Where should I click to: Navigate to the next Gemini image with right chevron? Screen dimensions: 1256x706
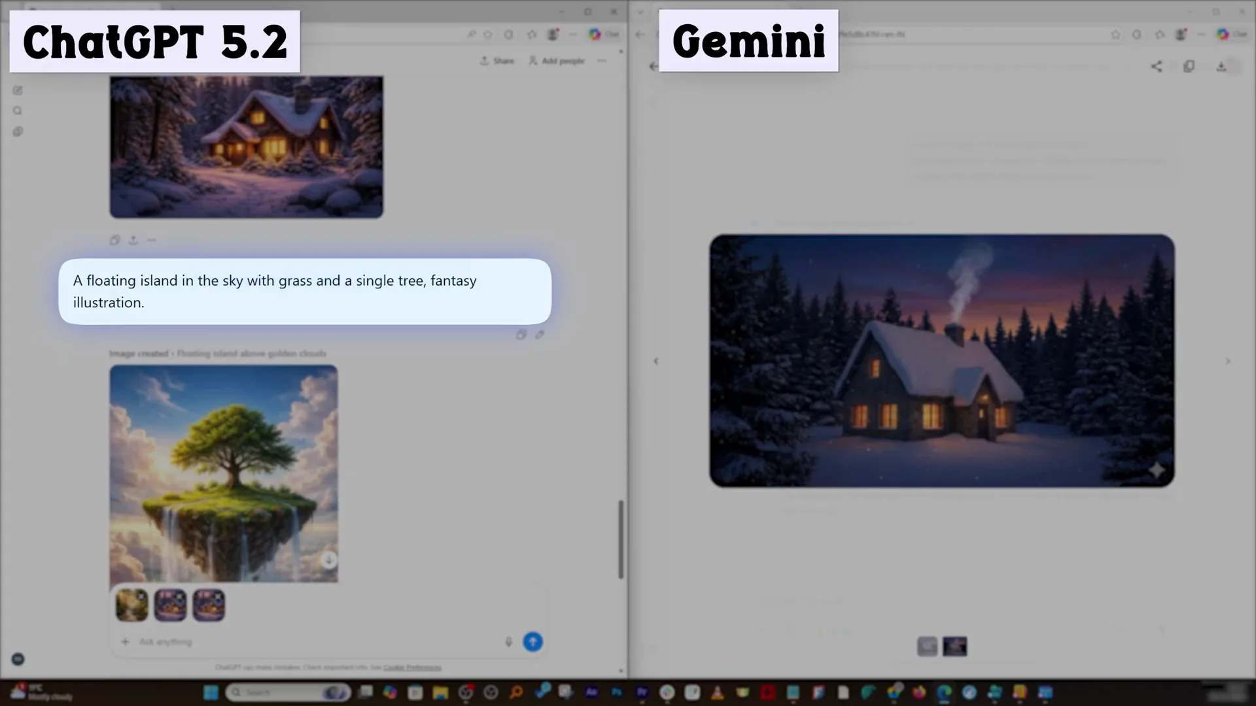tap(1228, 361)
